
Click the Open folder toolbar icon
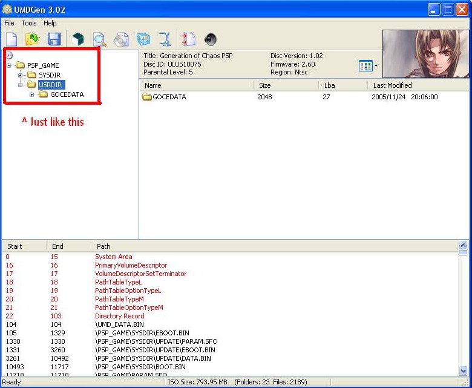[32, 40]
